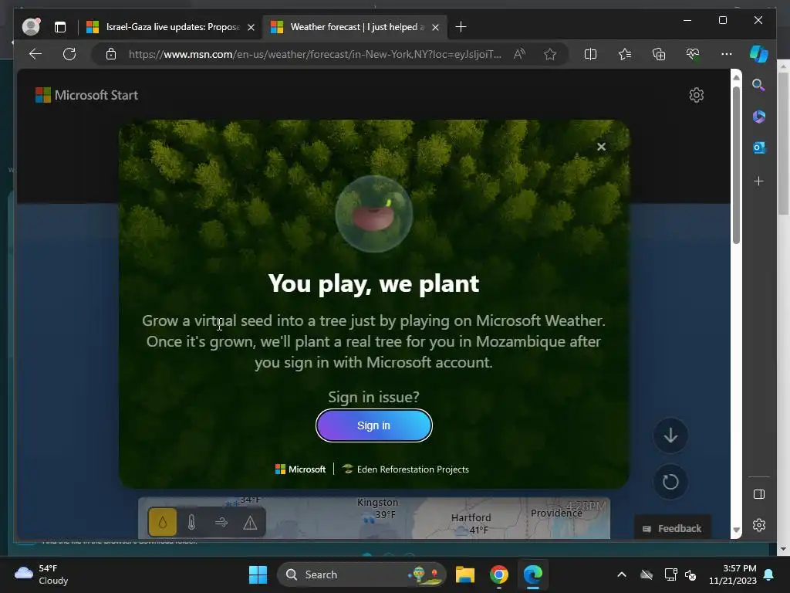Open sidebar settings gear
790x593 pixels.
(x=759, y=525)
